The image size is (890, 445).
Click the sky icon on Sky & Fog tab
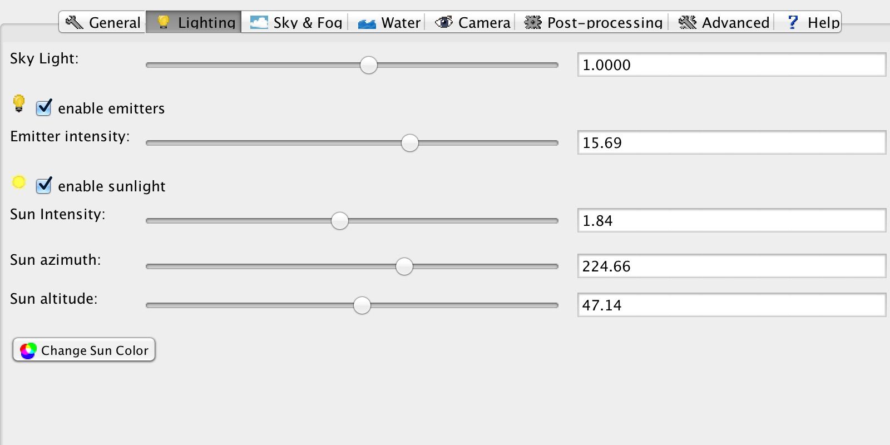[259, 22]
